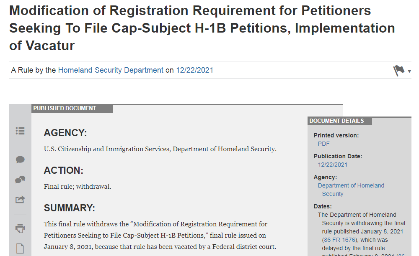Select the Published Document tab
419x256 pixels.
[65, 109]
